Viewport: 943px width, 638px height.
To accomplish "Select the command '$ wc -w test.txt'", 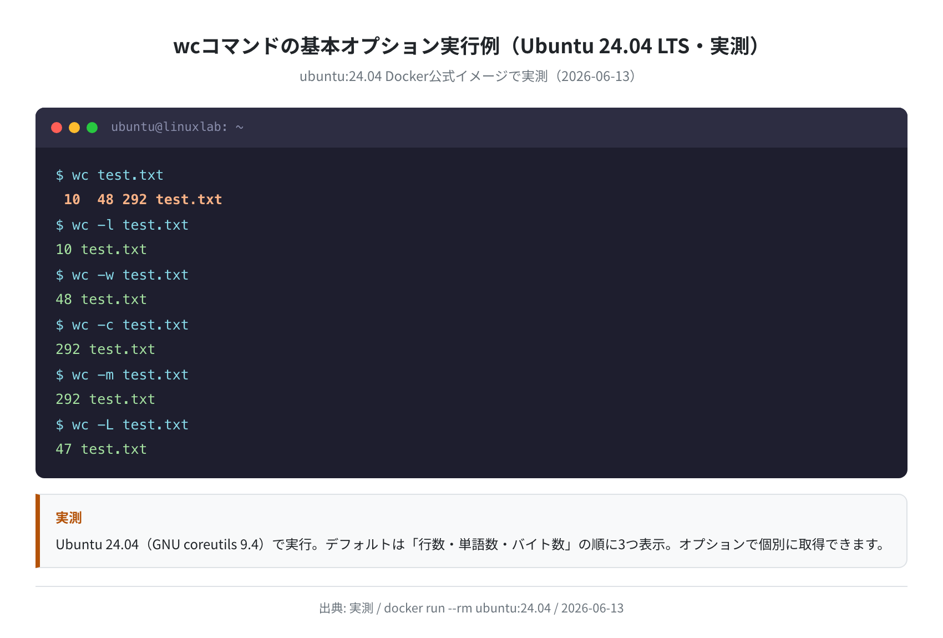I will point(122,275).
